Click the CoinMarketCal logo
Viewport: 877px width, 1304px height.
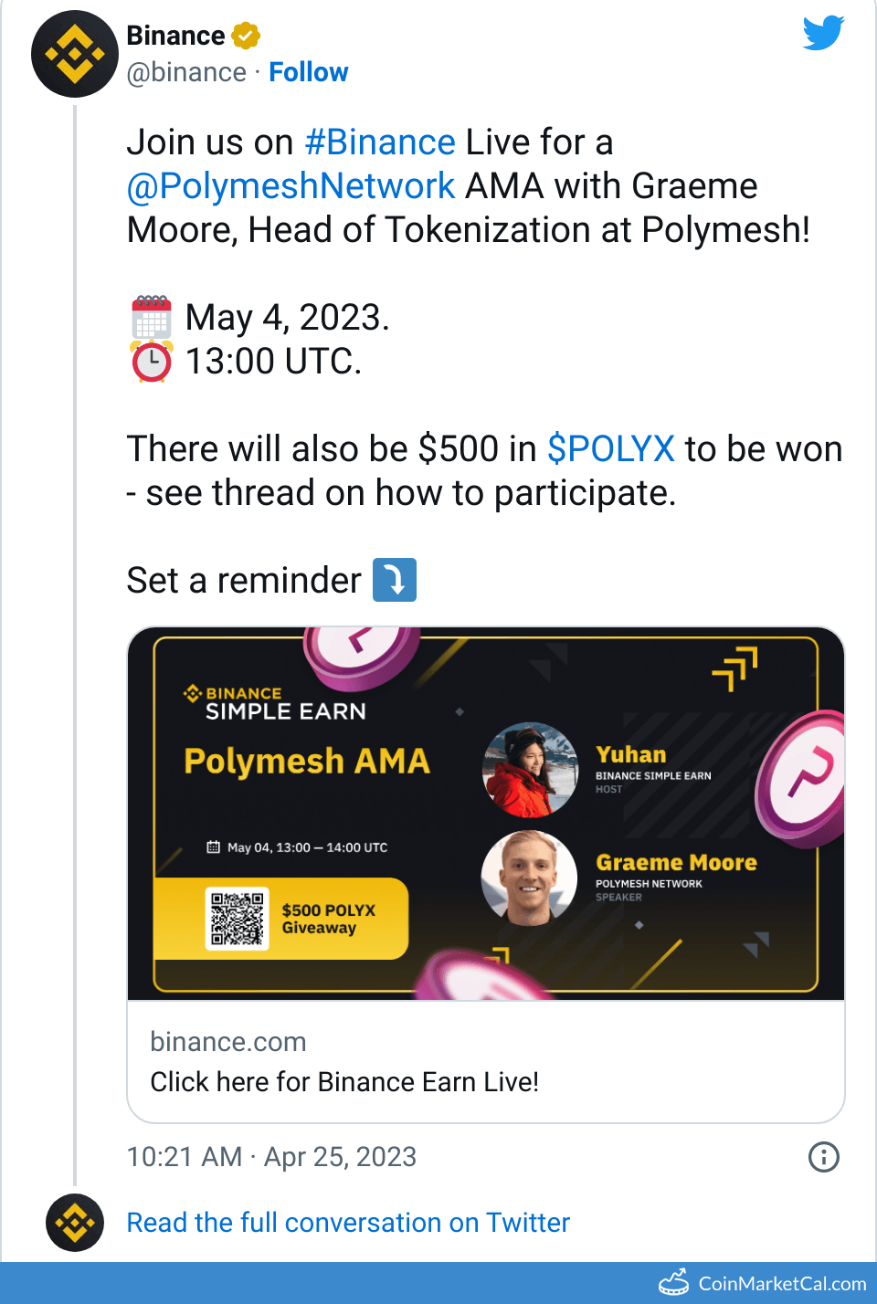674,1283
